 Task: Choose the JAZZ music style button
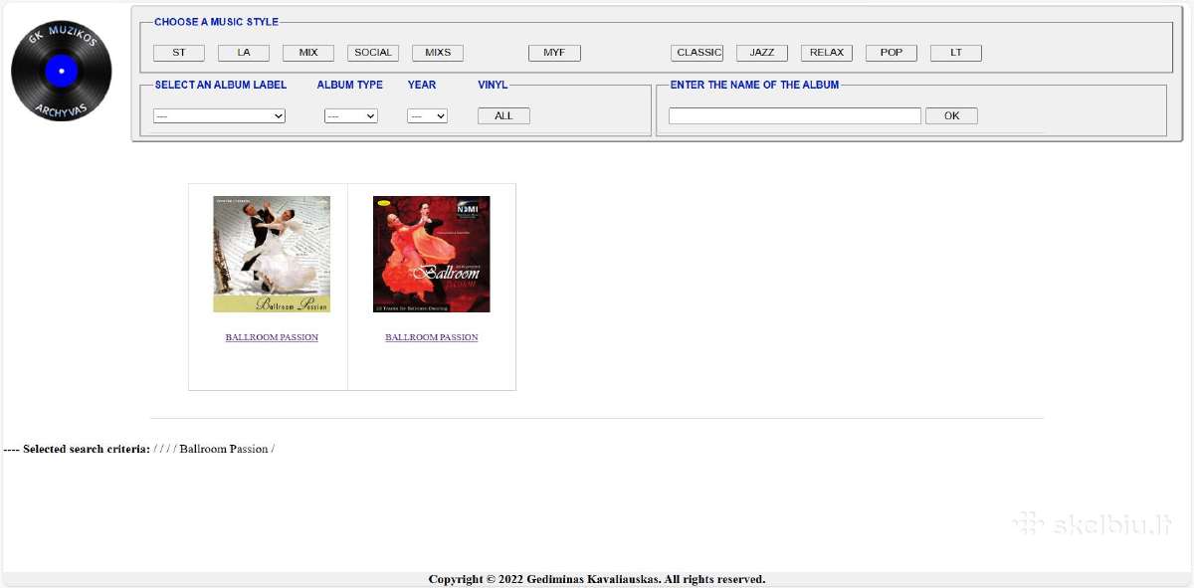pyautogui.click(x=762, y=53)
